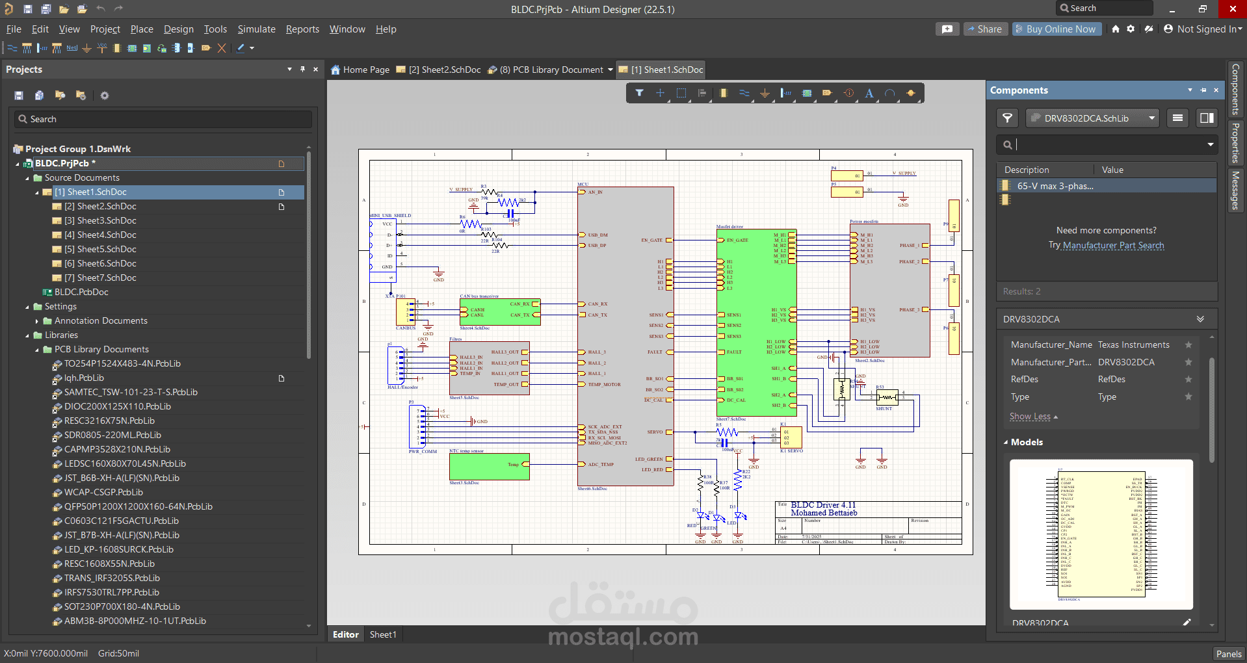Place a No ERC cross marker
Image resolution: width=1247 pixels, height=663 pixels.
[222, 48]
